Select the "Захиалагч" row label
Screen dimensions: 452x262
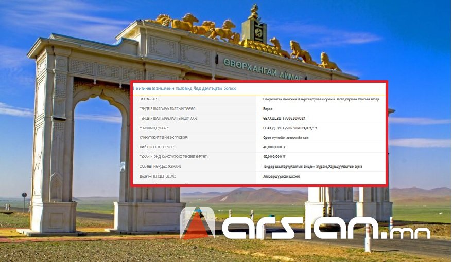(149, 99)
